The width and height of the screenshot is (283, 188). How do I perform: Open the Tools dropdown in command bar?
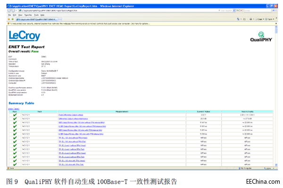(x=269, y=19)
